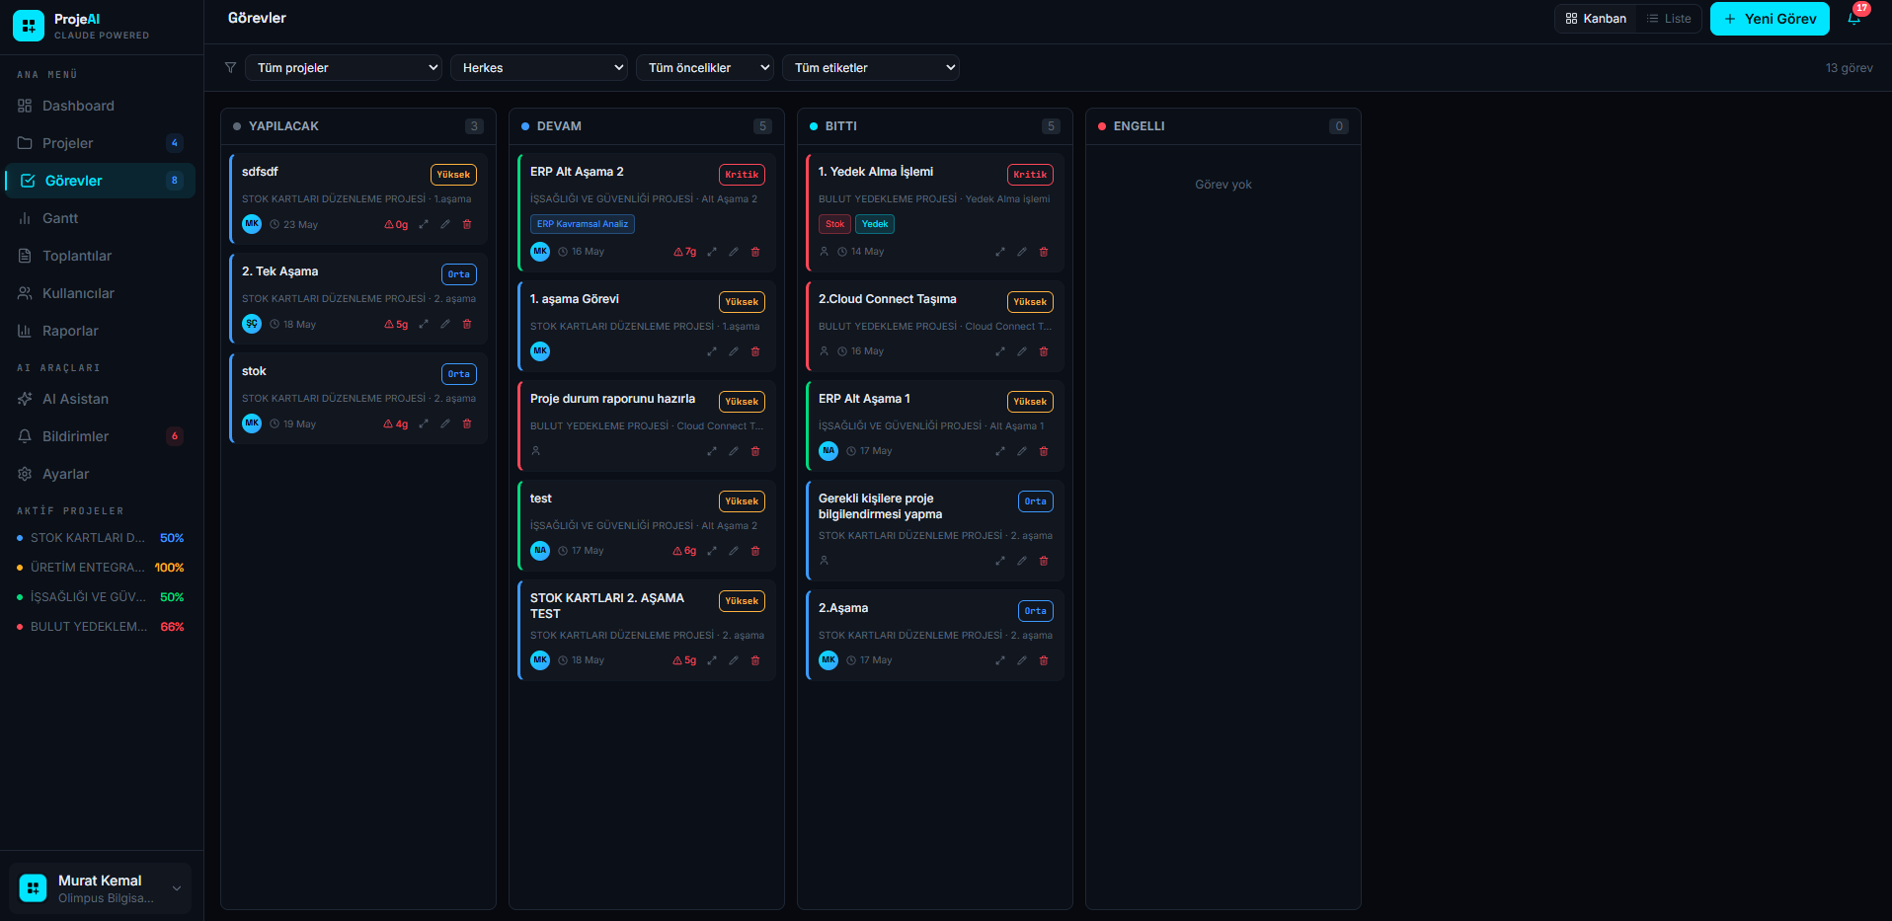
Task: Edit the sdfsdf task with pencil icon
Action: pyautogui.click(x=445, y=224)
